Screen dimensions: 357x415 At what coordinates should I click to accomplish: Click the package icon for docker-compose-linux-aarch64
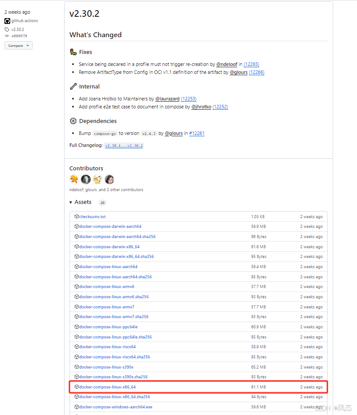(77, 266)
